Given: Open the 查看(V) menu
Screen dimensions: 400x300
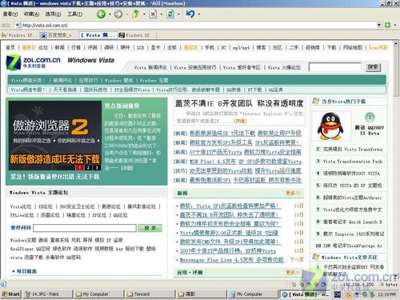Looking at the screenshot, I should tap(10, 14).
